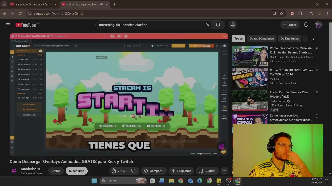Open the site info icon in address bar

29,13
